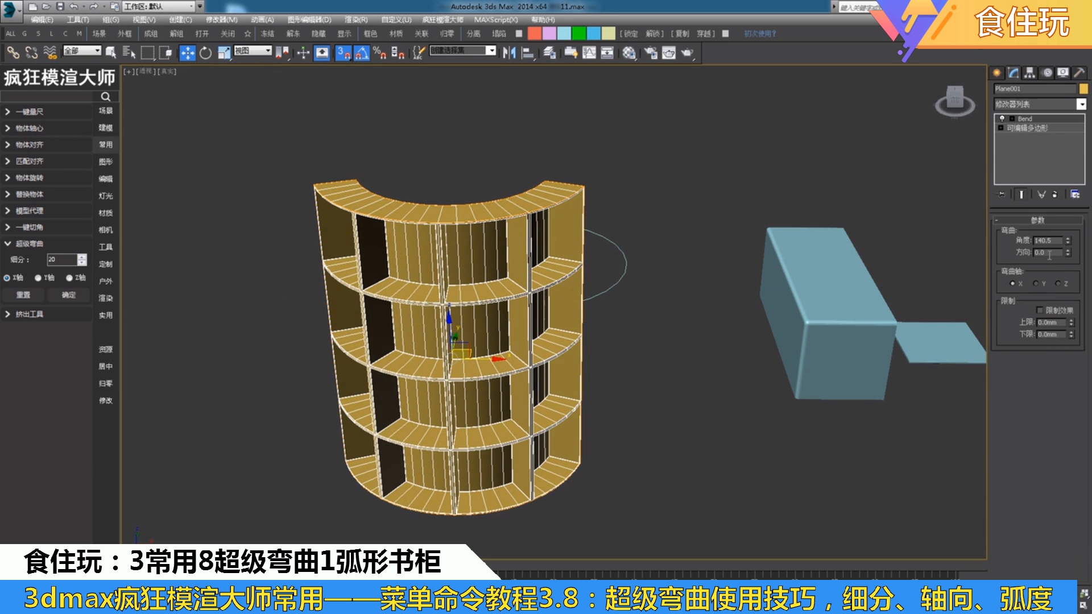The image size is (1092, 614).
Task: Open the Utilities hammer panel icon
Action: click(x=1079, y=73)
